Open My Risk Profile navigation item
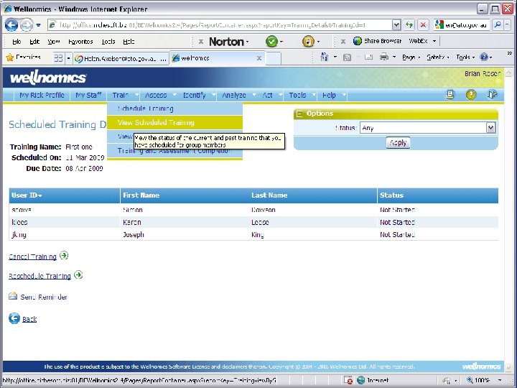The image size is (517, 388). click(42, 96)
